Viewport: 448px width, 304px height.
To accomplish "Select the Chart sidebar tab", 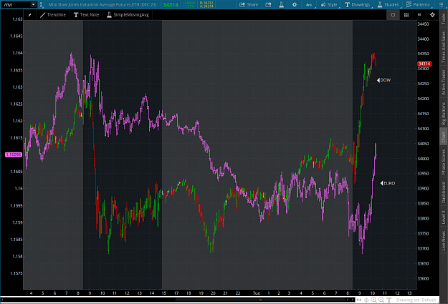I will [x=444, y=137].
